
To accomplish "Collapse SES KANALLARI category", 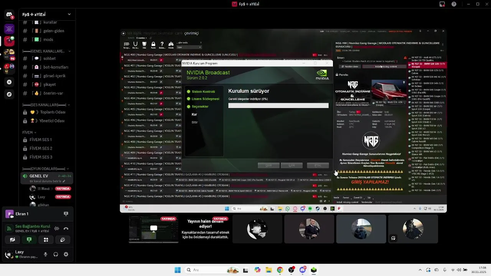I will tap(46, 105).
